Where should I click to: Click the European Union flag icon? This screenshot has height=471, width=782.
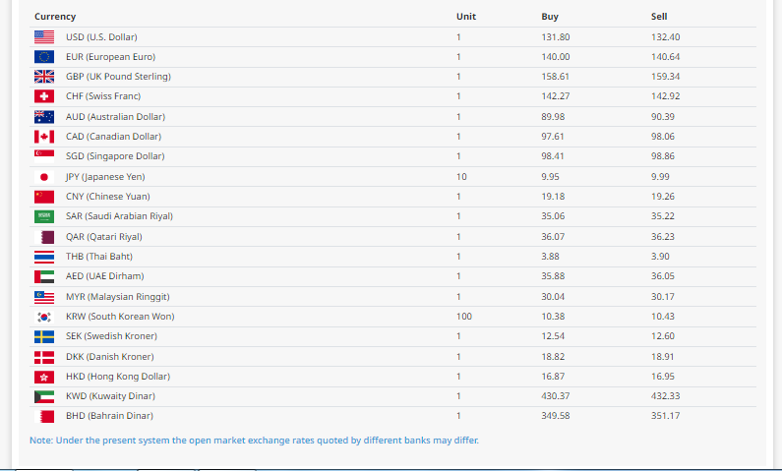click(x=44, y=57)
